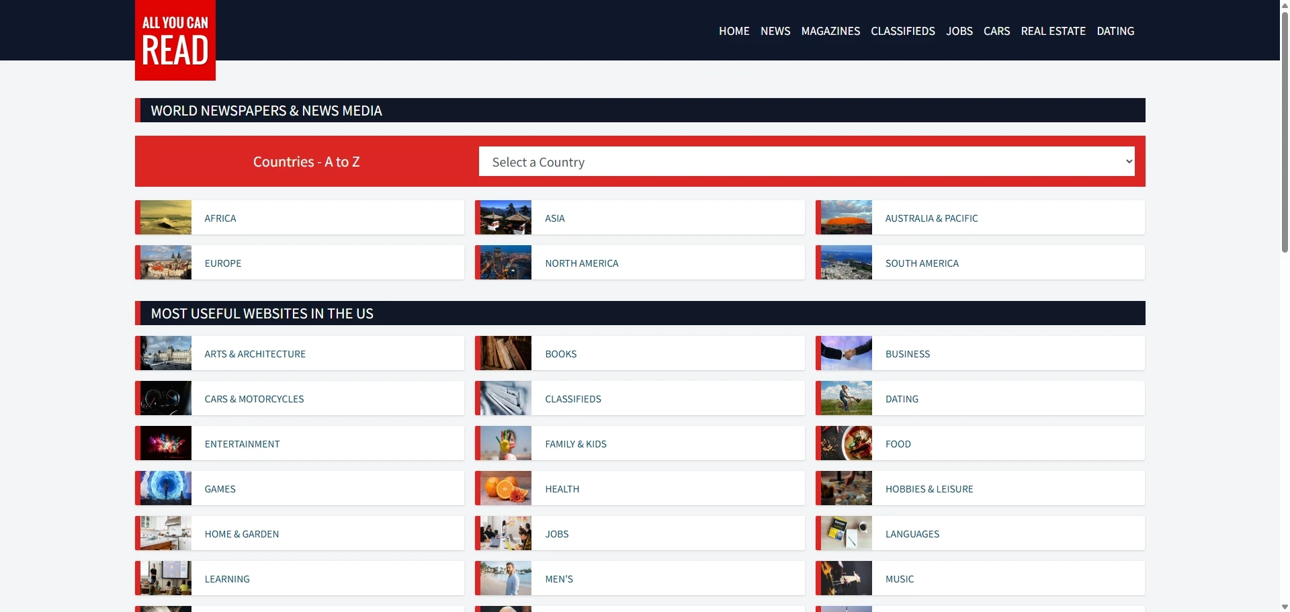The height and width of the screenshot is (612, 1290).
Task: Click the Learning classroom thumbnail
Action: (x=166, y=578)
